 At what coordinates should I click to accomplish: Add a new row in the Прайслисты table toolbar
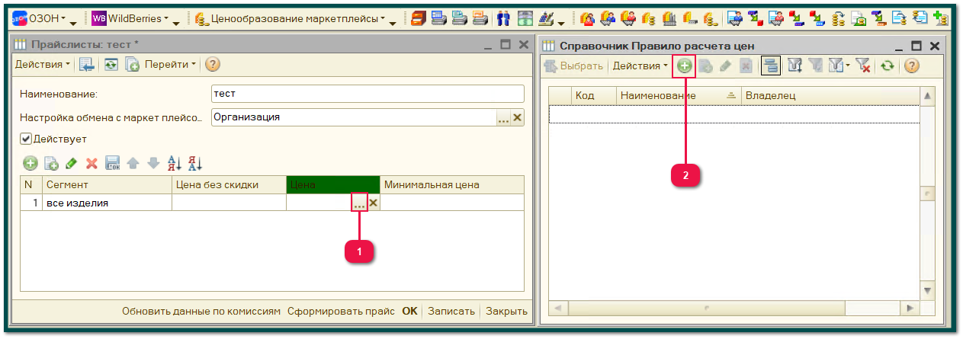tap(30, 163)
